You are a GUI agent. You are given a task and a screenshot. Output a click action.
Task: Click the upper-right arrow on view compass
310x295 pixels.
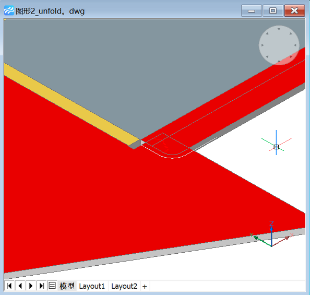(x=291, y=33)
